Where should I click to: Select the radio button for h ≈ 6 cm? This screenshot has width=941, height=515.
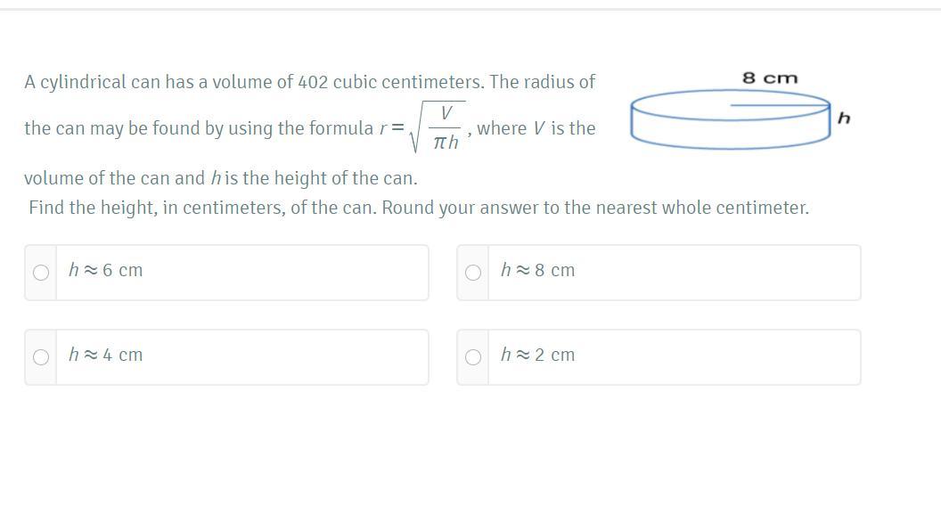(x=41, y=273)
